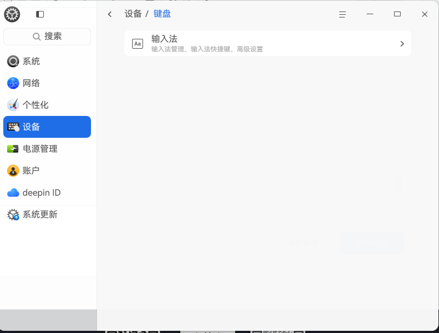
Task: Click the 设备 keyboard icon in the sidebar
Action: click(13, 127)
